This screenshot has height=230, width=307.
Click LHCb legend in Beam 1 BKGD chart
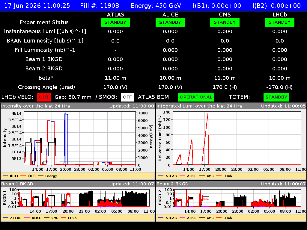coord(69,218)
